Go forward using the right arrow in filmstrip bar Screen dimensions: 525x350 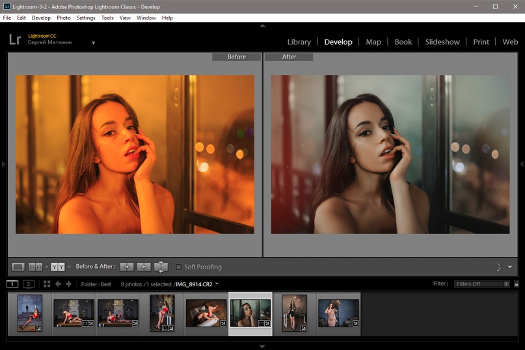click(68, 284)
